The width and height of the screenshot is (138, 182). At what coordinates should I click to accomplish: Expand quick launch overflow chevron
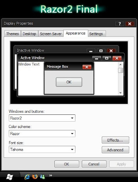51,175
